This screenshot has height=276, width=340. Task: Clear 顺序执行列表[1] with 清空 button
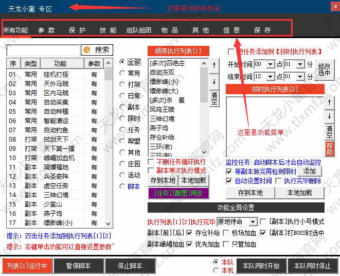(x=214, y=98)
